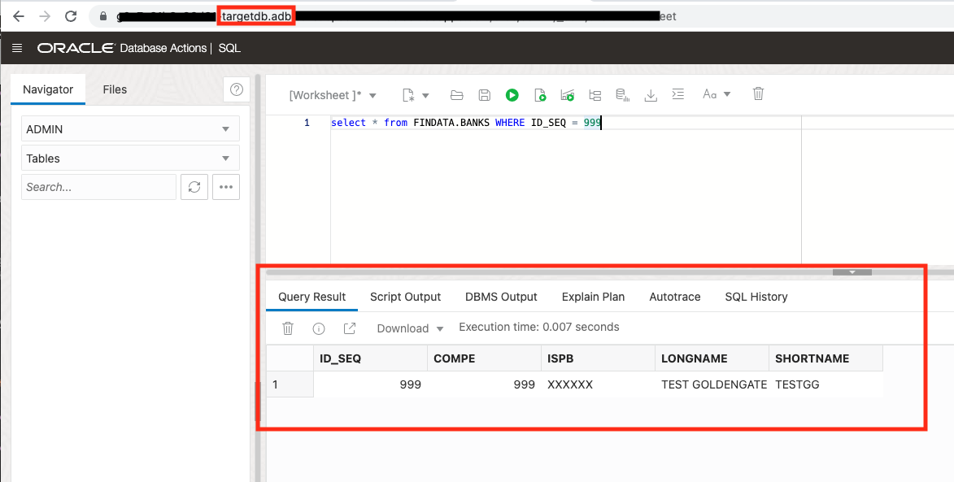Image resolution: width=954 pixels, height=482 pixels.
Task: Open the Worksheet name dropdown
Action: pyautogui.click(x=333, y=95)
